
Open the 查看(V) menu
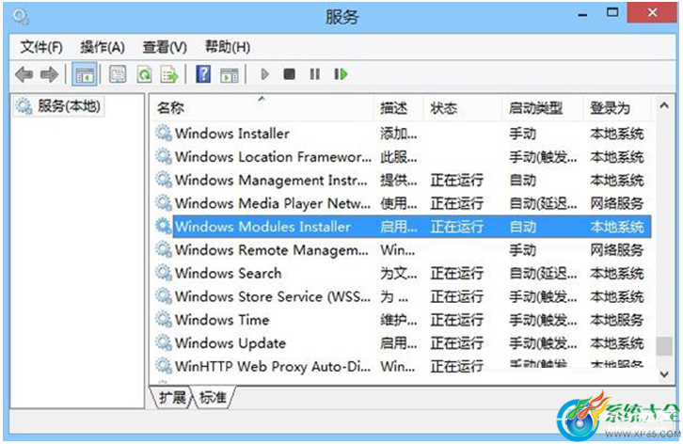[165, 47]
